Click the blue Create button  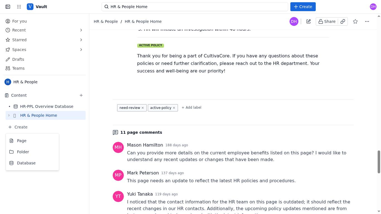(303, 7)
